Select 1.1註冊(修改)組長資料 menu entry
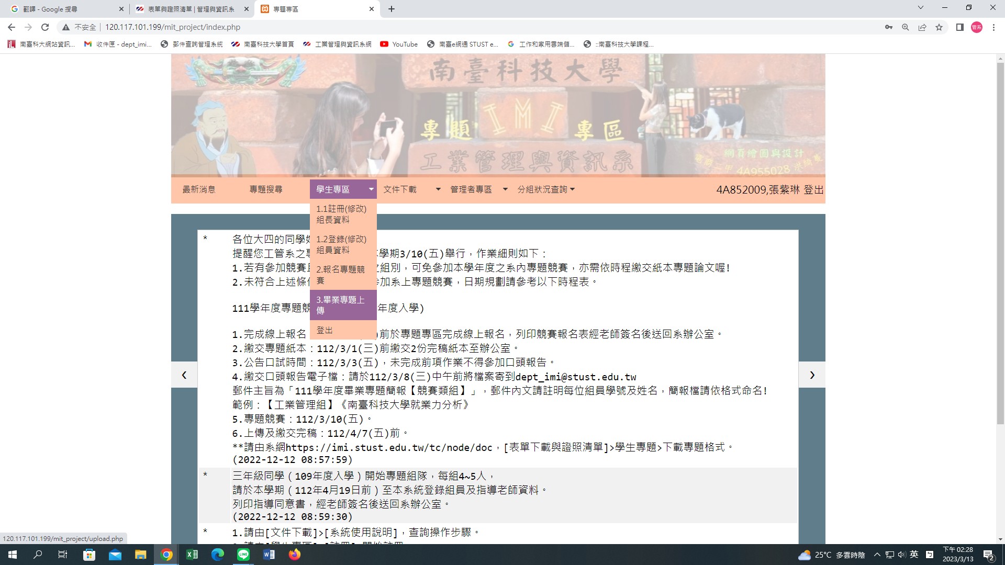Screen dimensions: 1005x565 click(x=341, y=214)
